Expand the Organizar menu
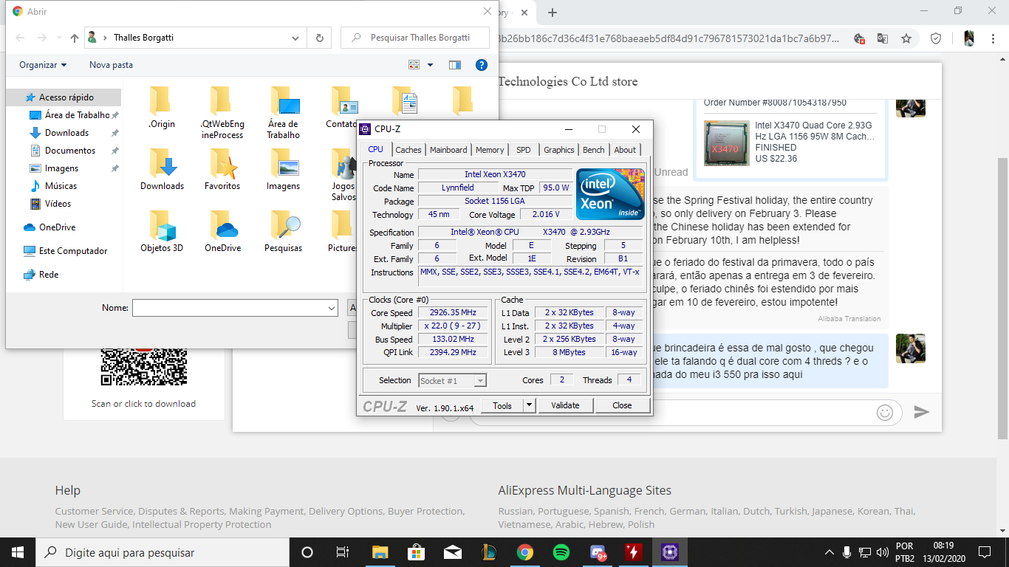 43,65
